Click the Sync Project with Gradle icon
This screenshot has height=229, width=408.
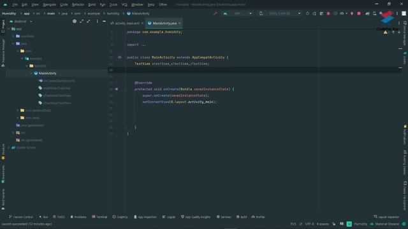click(x=367, y=13)
